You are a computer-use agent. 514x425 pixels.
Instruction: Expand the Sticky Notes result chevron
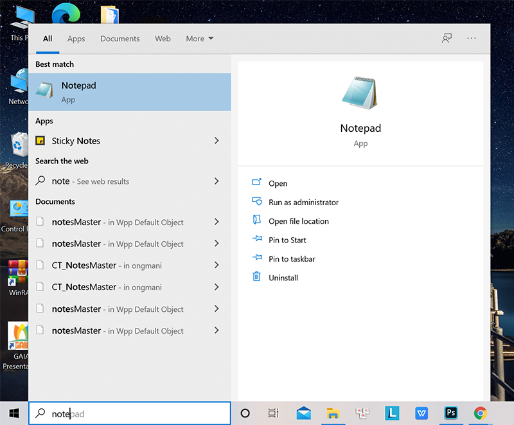(217, 141)
